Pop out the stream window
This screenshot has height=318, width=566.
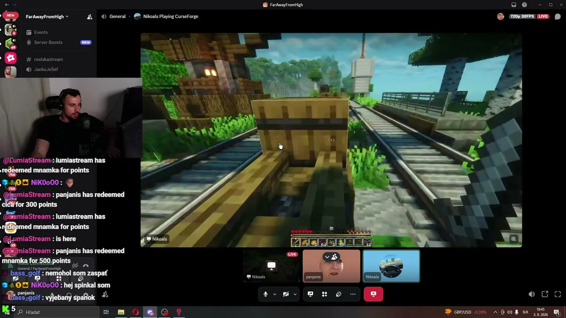click(545, 294)
